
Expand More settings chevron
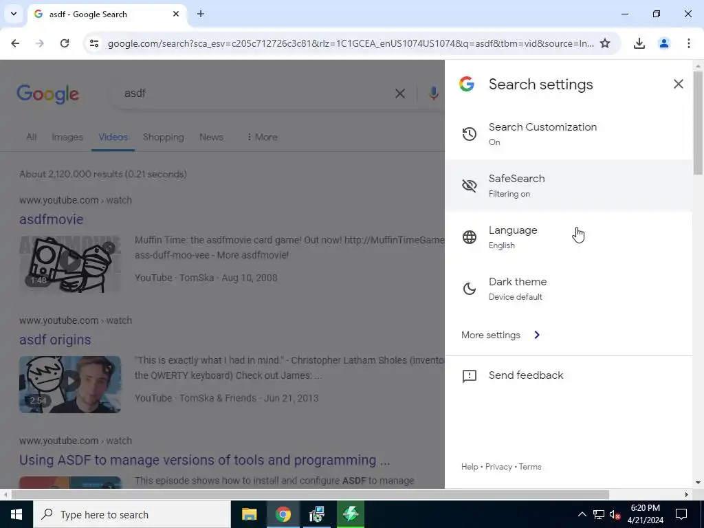pyautogui.click(x=537, y=335)
